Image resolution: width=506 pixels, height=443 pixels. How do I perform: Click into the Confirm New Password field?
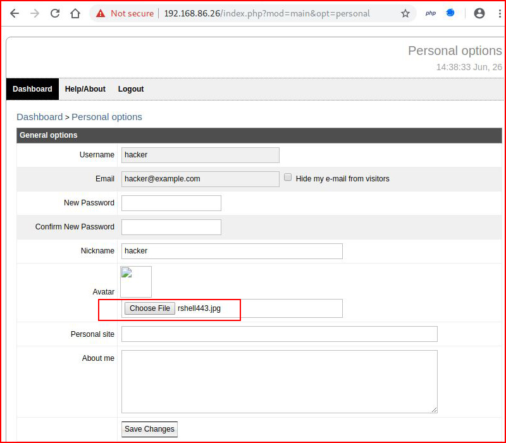pyautogui.click(x=171, y=227)
